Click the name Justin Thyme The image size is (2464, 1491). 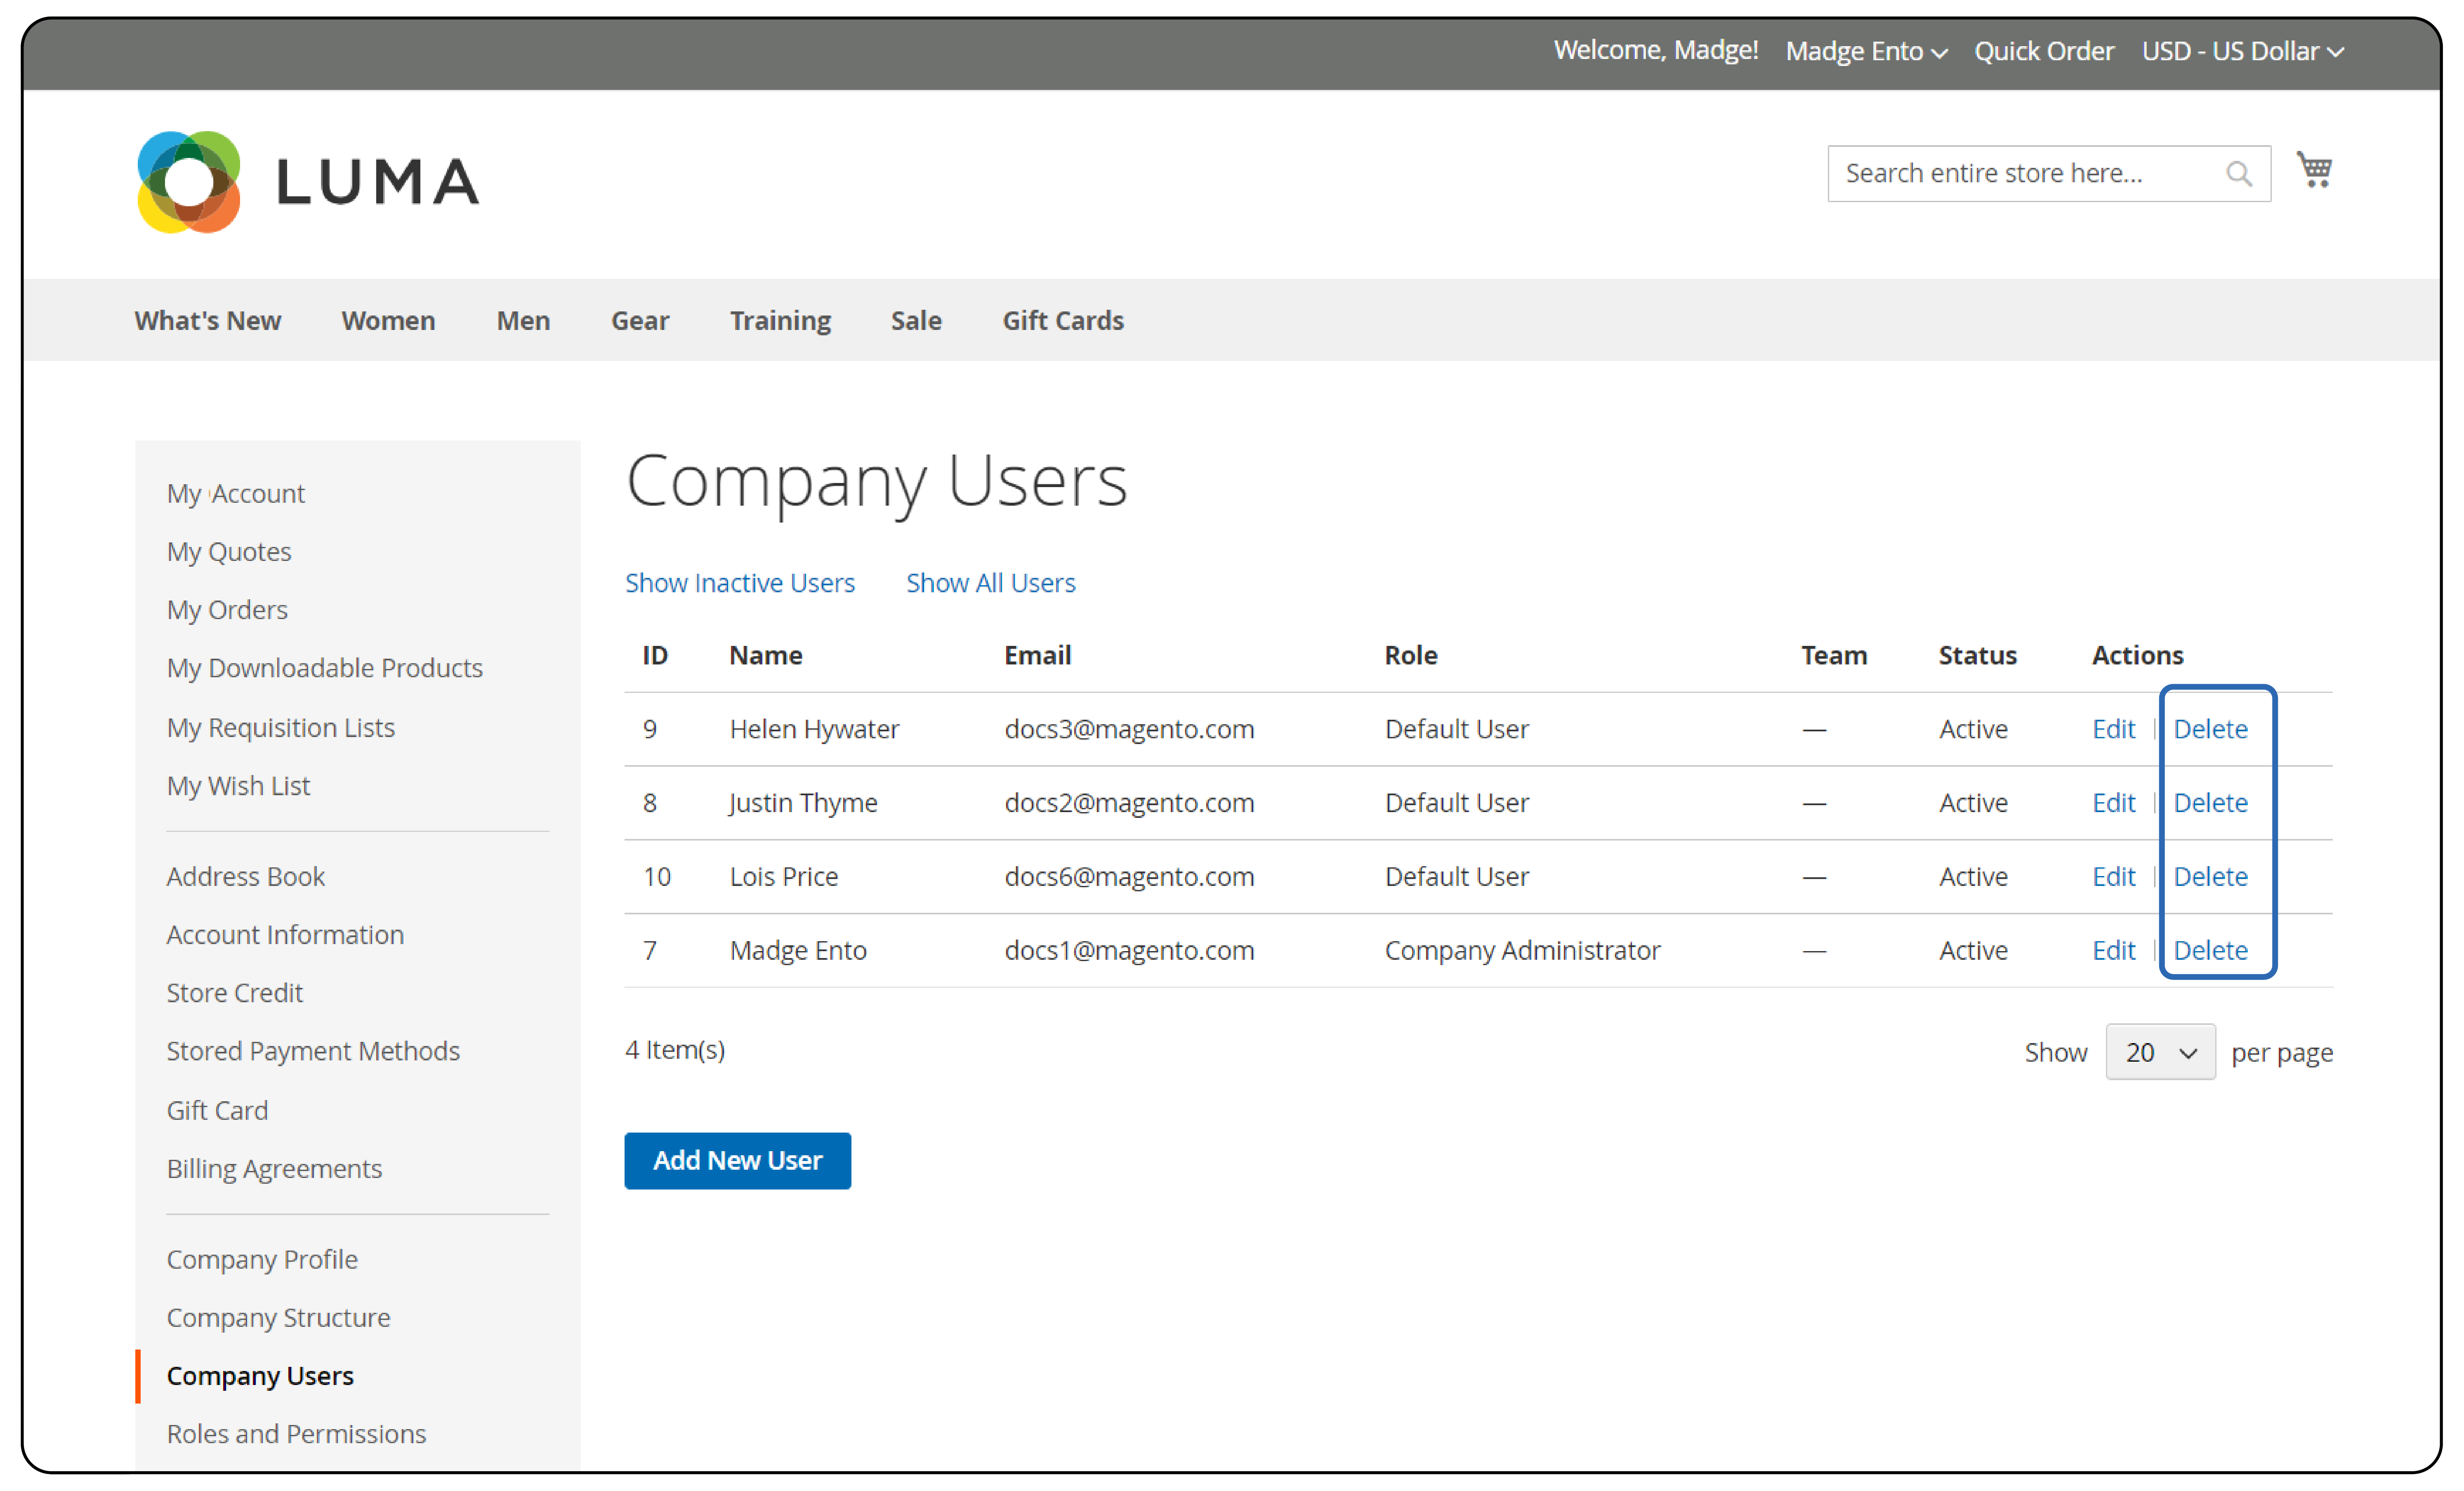tap(803, 803)
